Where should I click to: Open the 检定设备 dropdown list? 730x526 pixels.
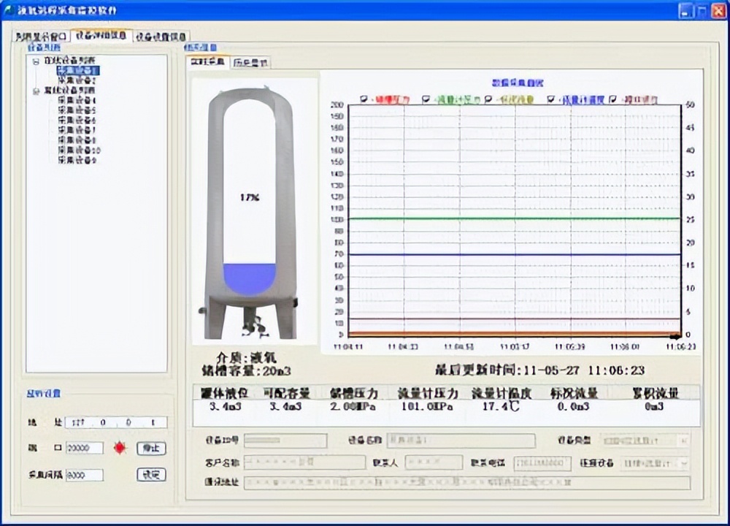tap(683, 463)
